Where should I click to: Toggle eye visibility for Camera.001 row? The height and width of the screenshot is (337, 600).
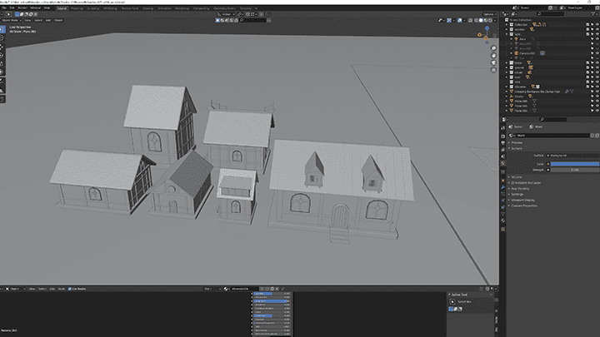coord(597,53)
